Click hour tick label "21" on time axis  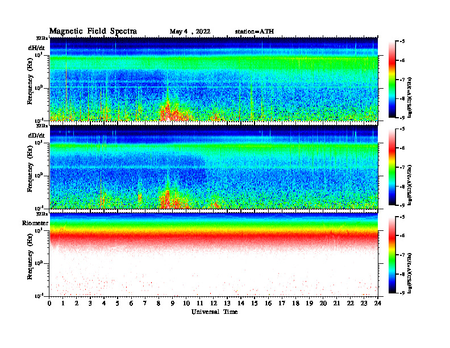coord(336,303)
